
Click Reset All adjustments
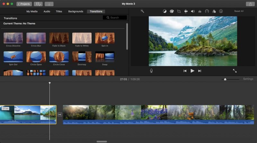coord(239,11)
